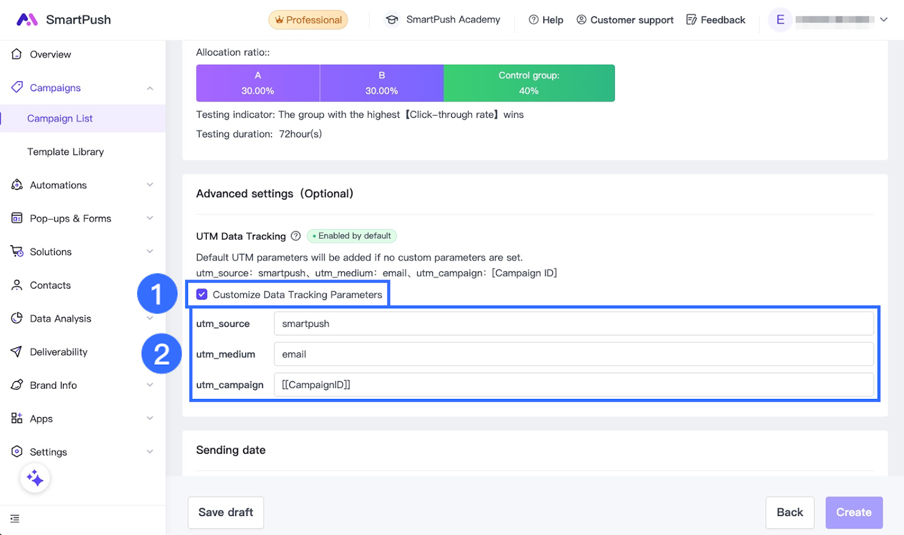Click the Save draft button
904x535 pixels.
(225, 512)
